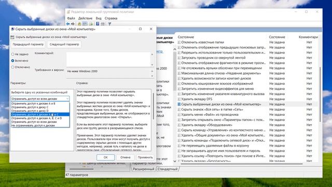Click icon beside «Максимальная длина списка» row

coord(179,73)
